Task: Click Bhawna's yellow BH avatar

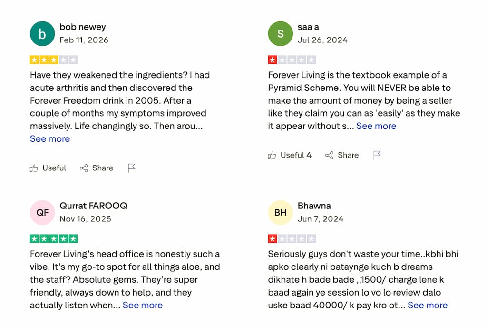Action: click(280, 212)
